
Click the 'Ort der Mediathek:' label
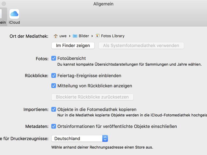coord(29,36)
